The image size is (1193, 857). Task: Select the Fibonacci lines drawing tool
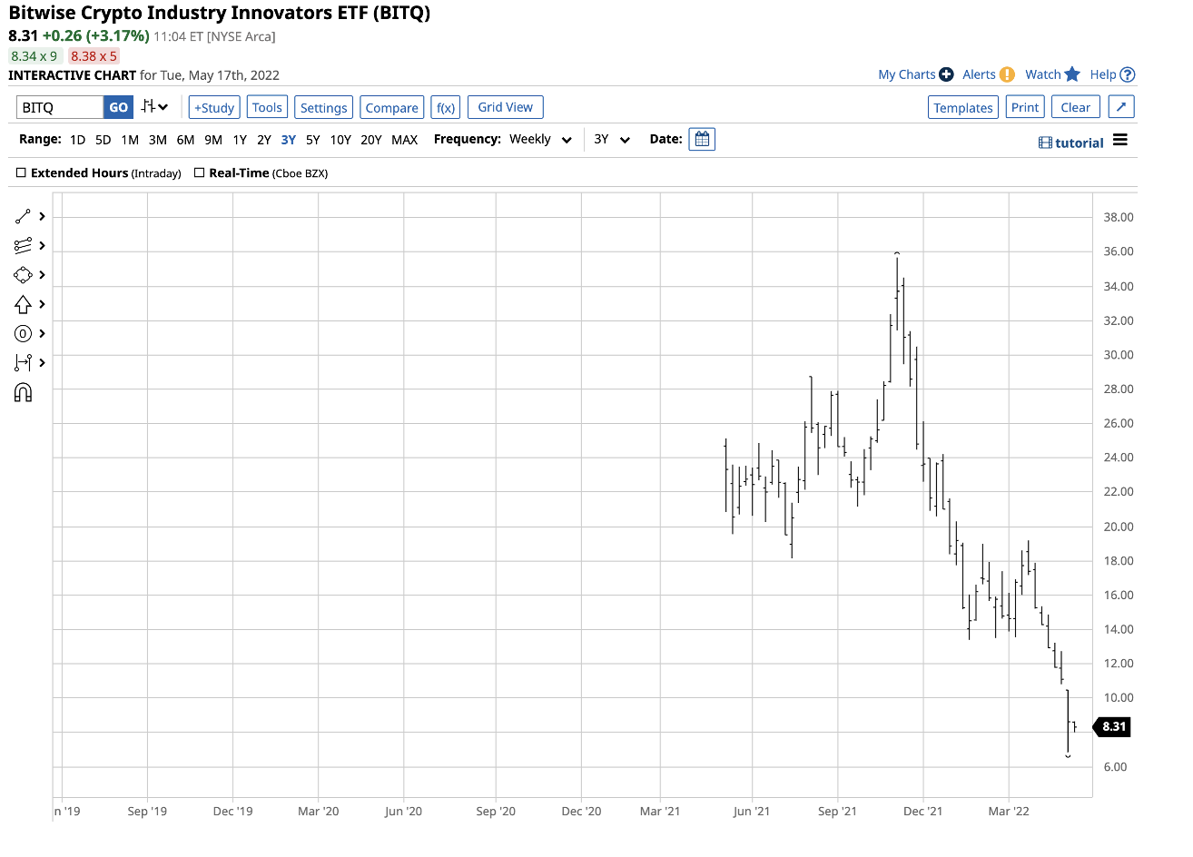[23, 246]
